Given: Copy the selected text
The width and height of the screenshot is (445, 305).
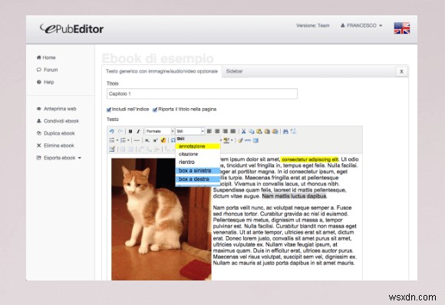Looking at the screenshot, I should (252, 131).
